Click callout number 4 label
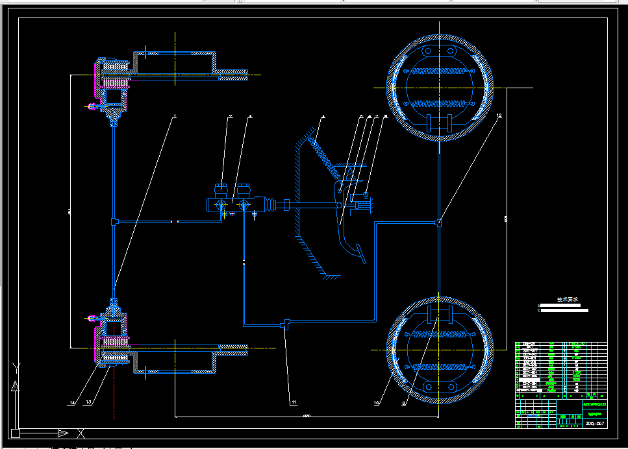628x449 pixels. [x=323, y=117]
